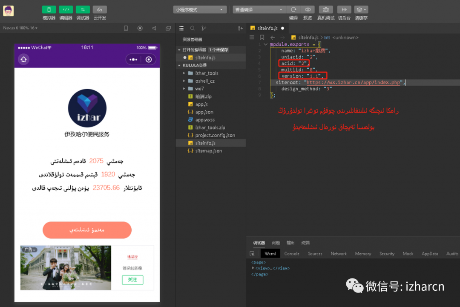Click the user avatar in the toolbar
Viewport: 460px width, 307px height.
[x=9, y=11]
